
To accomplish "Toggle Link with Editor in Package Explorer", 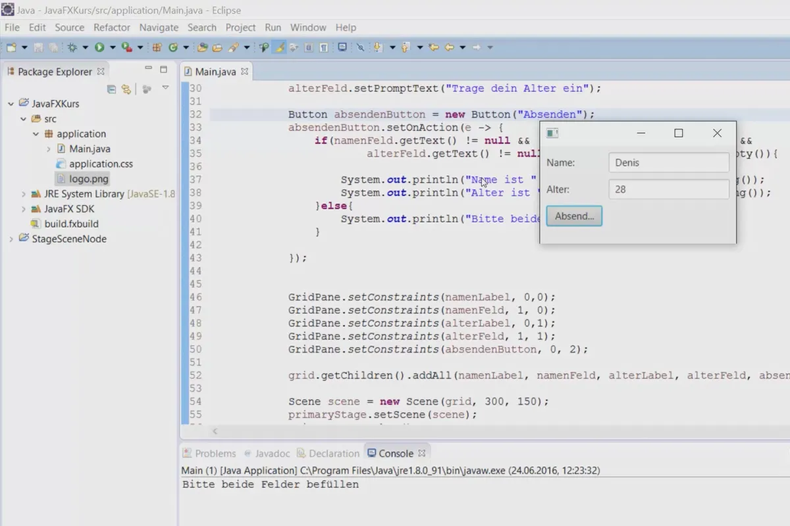I will [x=126, y=89].
